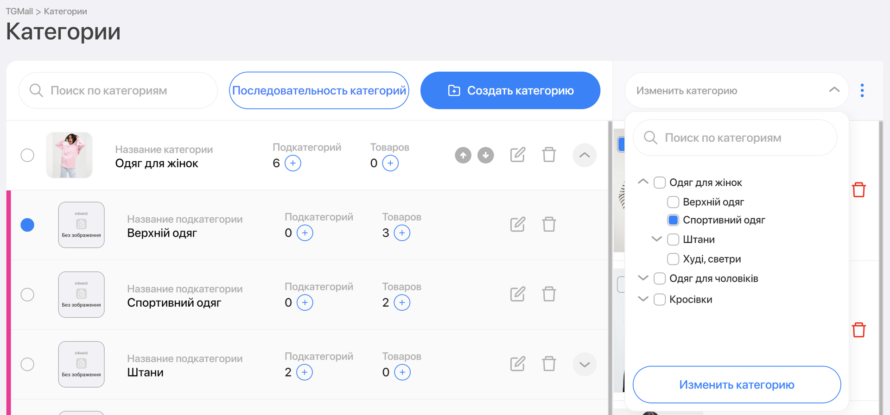Viewport: 890px width, 415px height.
Task: Expand Одяг для чоловіків tree node
Action: click(x=643, y=278)
